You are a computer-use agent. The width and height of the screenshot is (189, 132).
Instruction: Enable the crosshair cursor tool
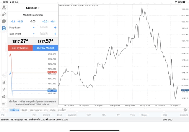coord(4,76)
